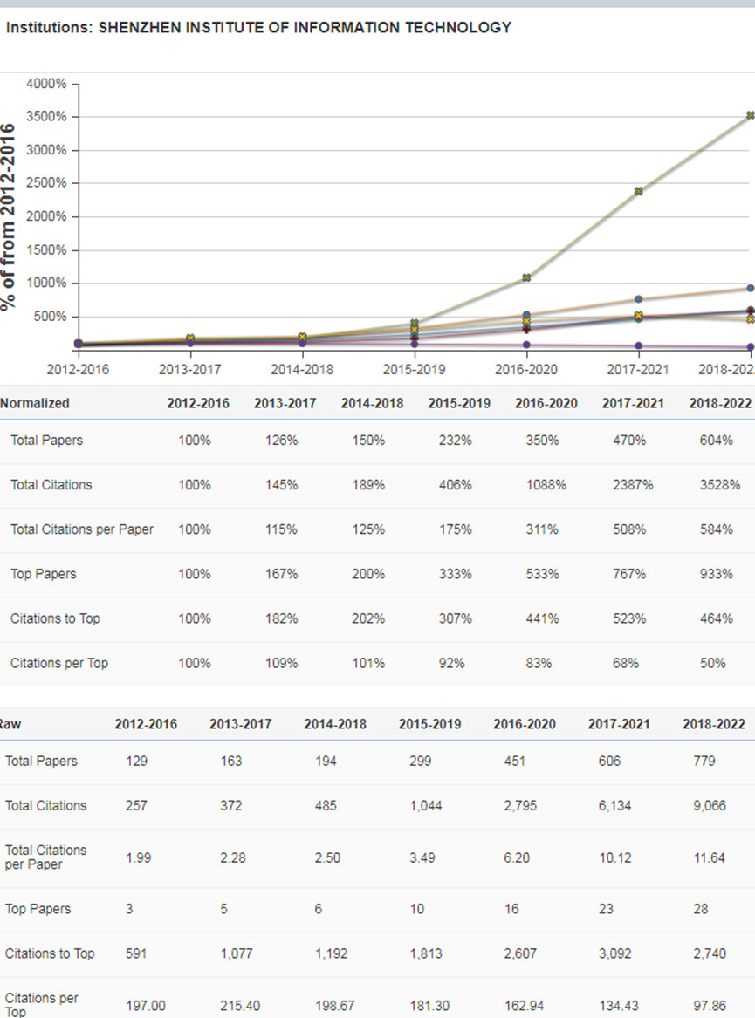Click Total Citations data point at 3528% peak
The height and width of the screenshot is (1018, 755).
tap(750, 115)
